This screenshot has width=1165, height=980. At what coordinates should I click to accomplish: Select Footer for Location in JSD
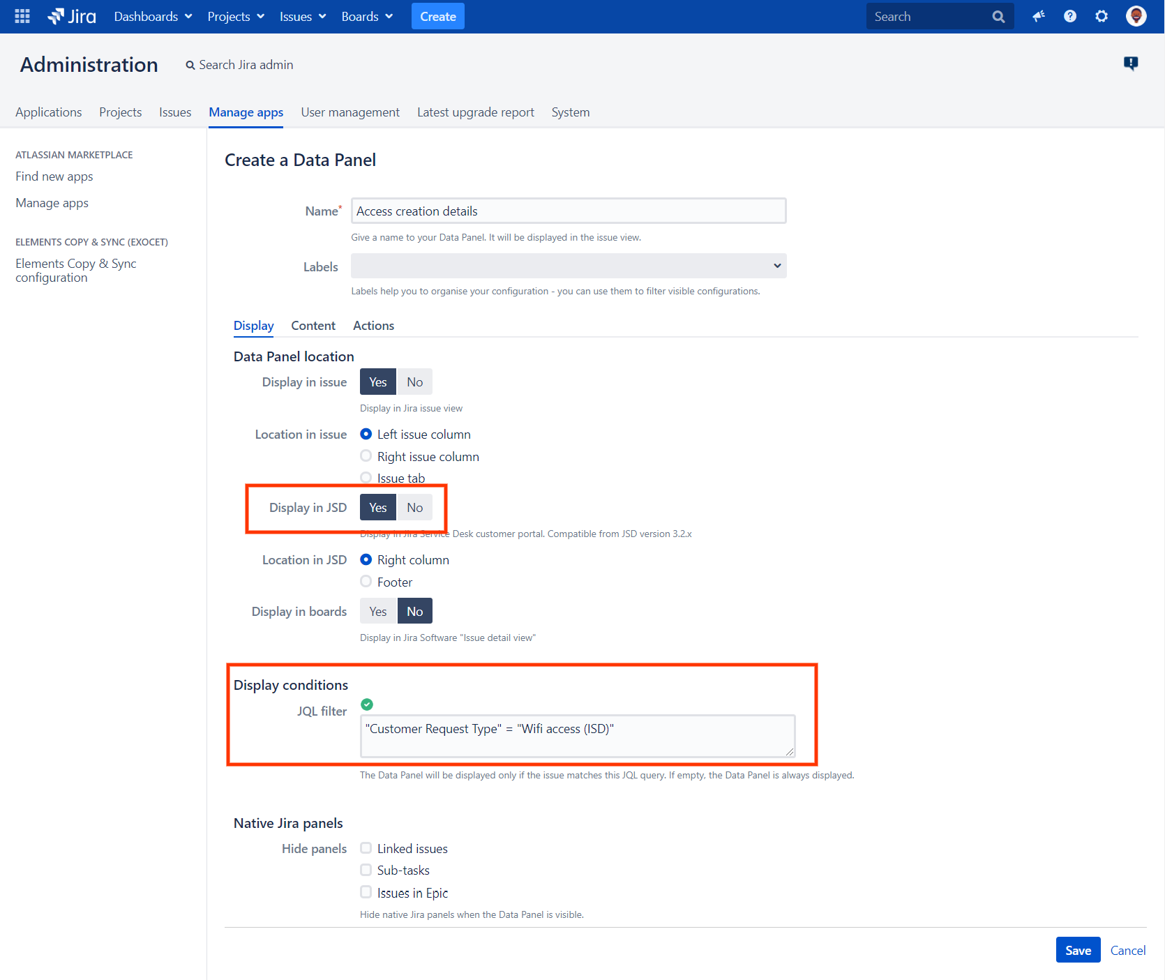coord(366,581)
